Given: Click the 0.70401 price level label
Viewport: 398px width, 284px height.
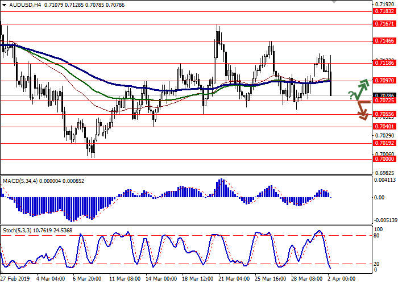Looking at the screenshot, I should 384,126.
